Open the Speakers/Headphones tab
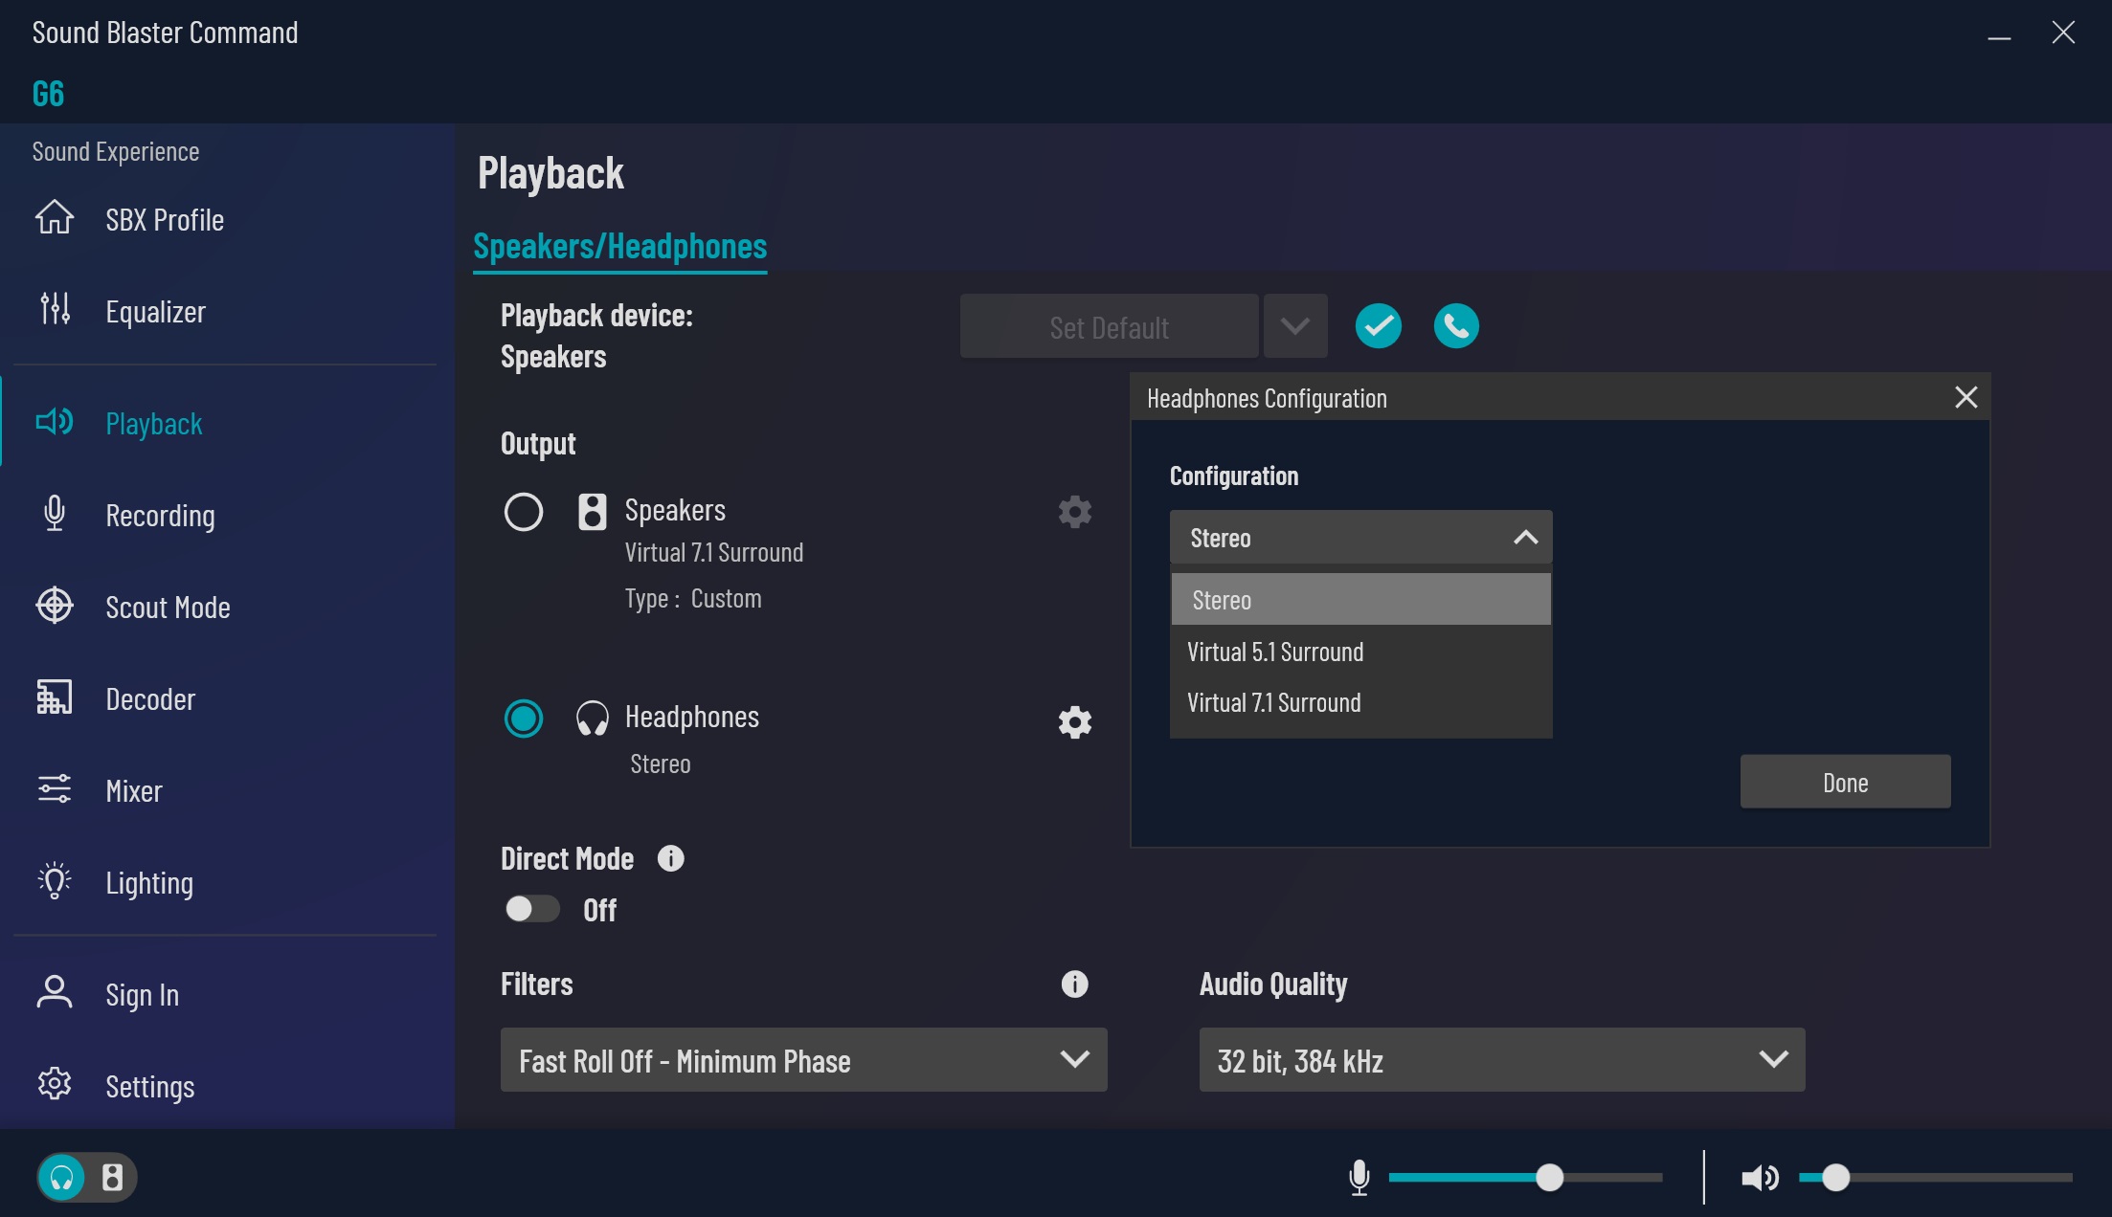 point(619,247)
